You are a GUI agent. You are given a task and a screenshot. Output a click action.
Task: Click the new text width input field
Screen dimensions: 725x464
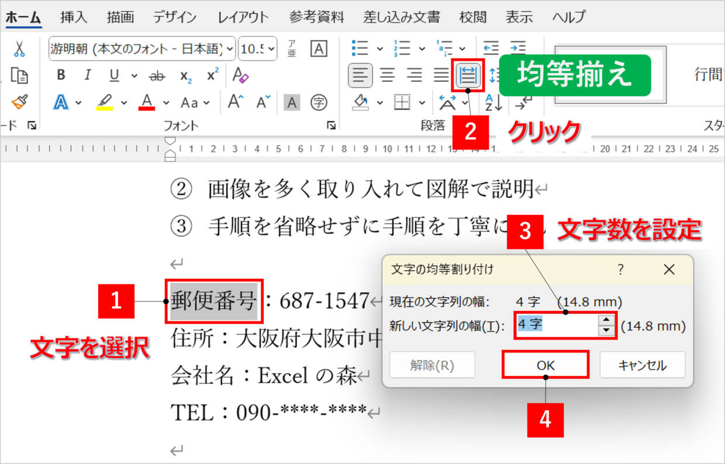pyautogui.click(x=555, y=326)
